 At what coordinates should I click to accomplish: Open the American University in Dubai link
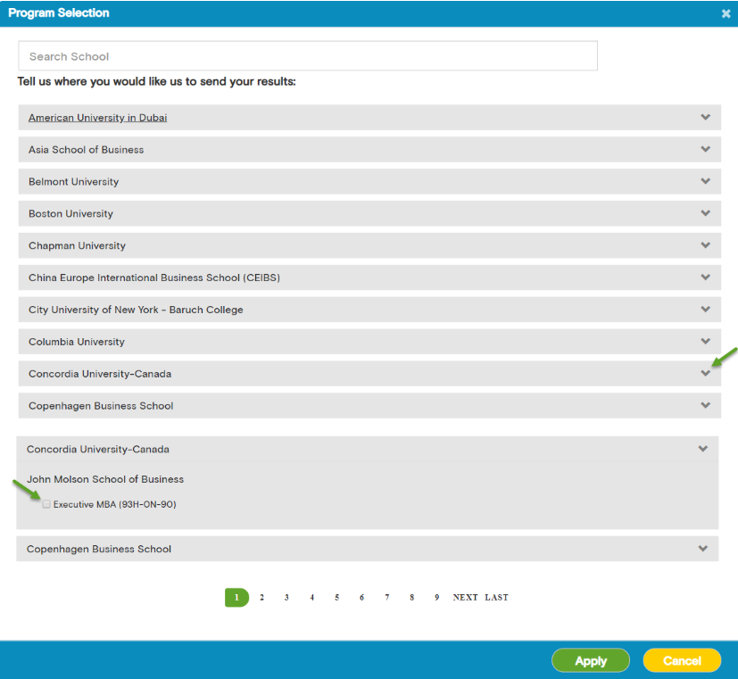pos(97,117)
